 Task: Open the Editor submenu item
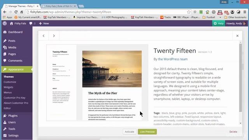(7, 108)
